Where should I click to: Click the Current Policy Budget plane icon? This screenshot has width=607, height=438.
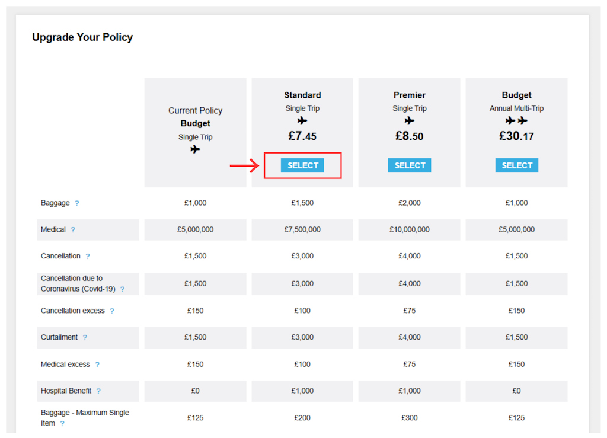point(195,149)
